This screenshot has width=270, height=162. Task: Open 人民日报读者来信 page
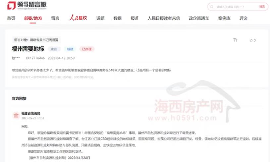coord(164,18)
